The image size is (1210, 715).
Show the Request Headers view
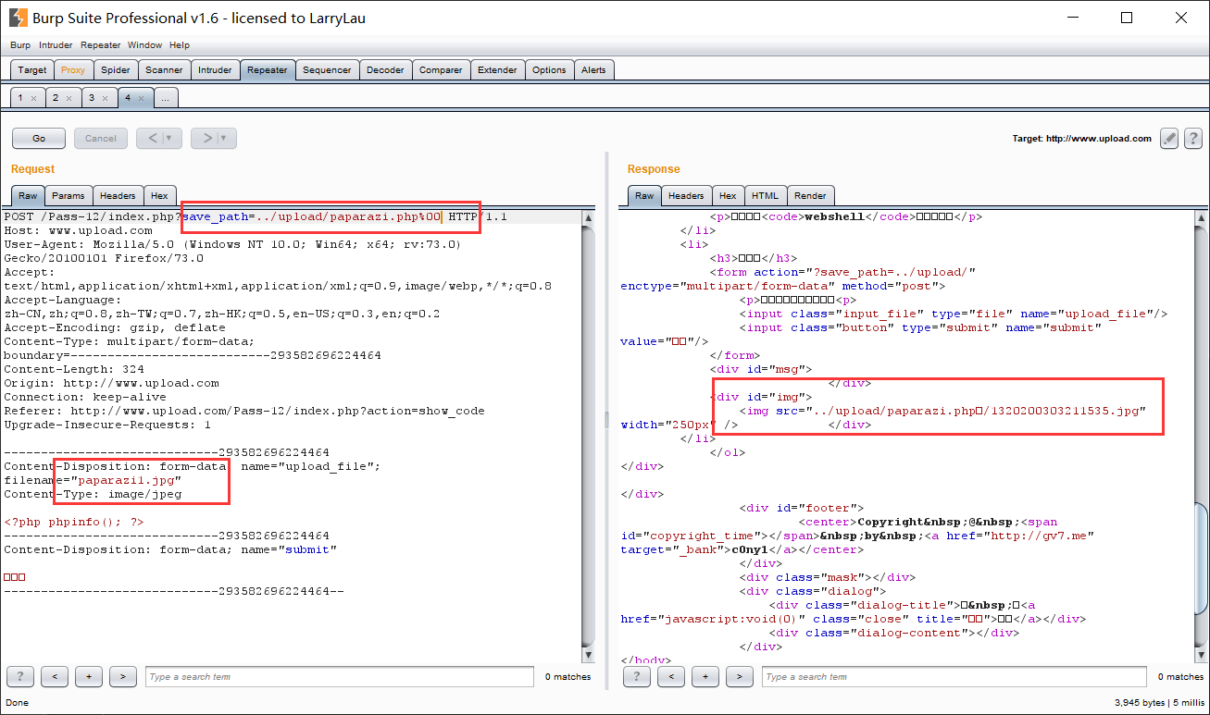(x=118, y=195)
